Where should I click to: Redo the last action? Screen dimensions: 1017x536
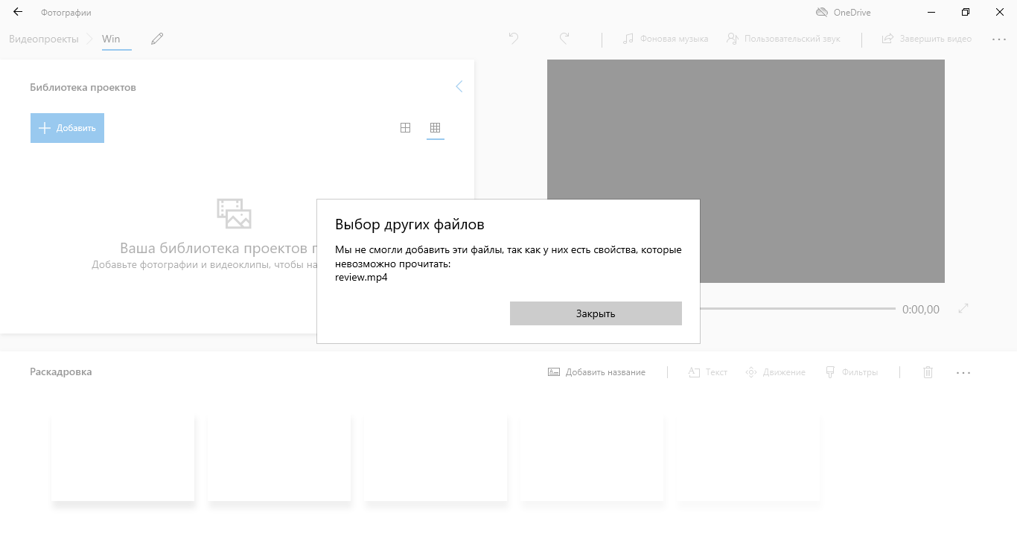[x=565, y=38]
